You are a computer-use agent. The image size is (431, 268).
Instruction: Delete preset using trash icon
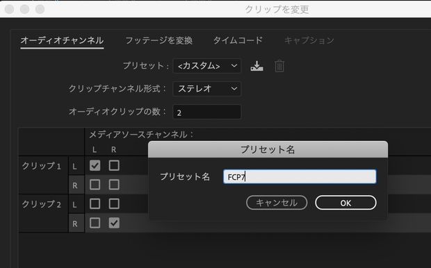coord(279,66)
